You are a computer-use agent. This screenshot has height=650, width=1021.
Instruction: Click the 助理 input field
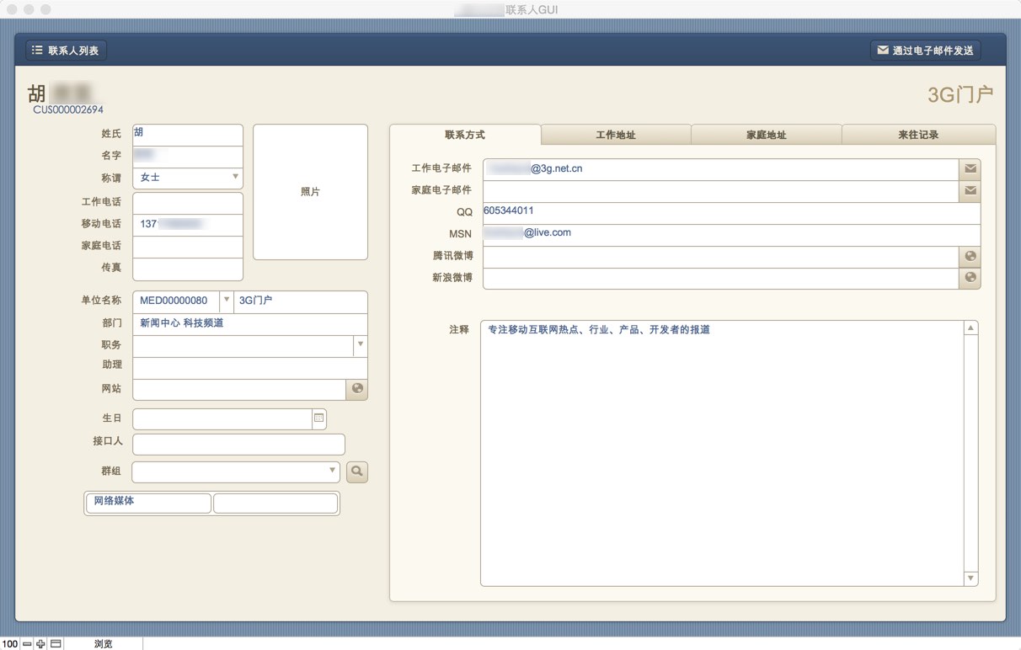250,367
